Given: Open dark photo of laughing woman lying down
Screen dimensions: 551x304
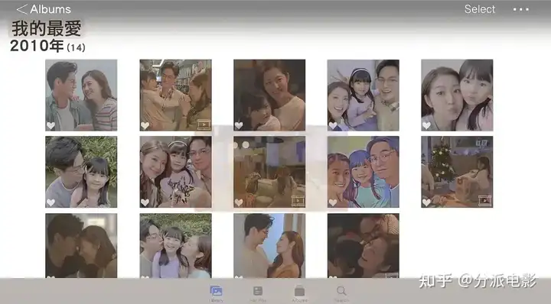Looking at the screenshot, I should (364, 246).
